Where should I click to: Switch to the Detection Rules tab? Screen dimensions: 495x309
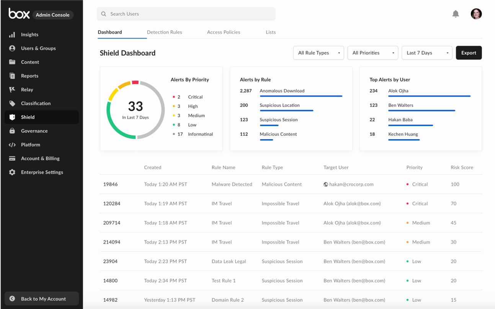165,32
